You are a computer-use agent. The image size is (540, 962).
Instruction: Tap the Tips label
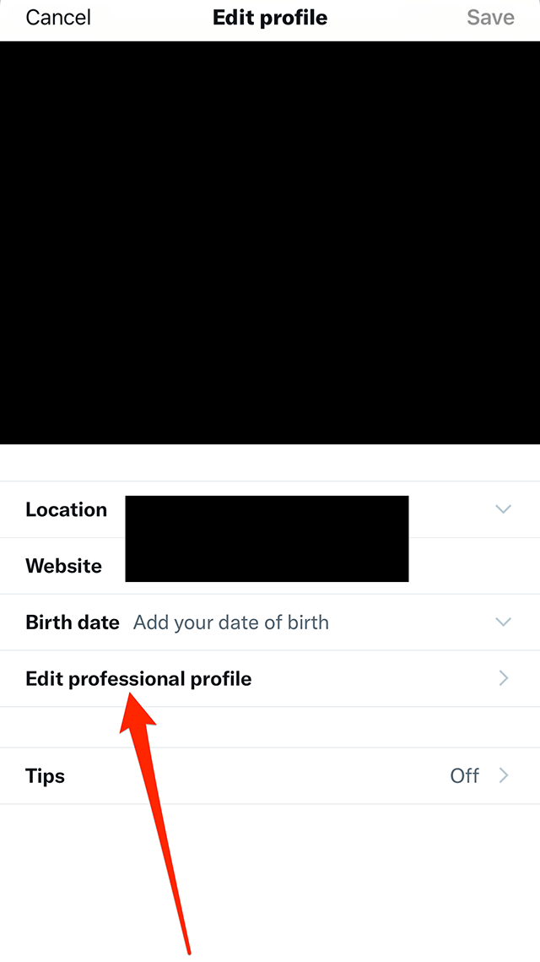(45, 775)
